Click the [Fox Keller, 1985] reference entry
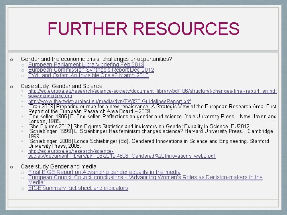This screenshot has height=215, width=287. [x=152, y=119]
